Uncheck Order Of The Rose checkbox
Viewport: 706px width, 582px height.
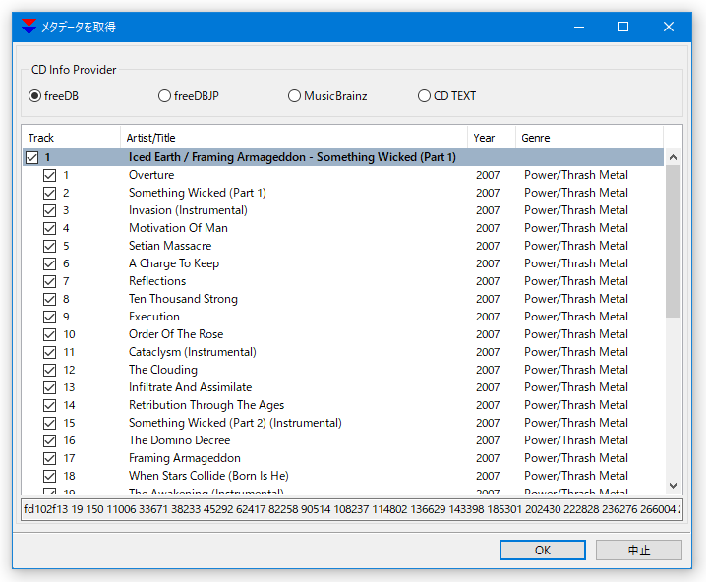49,334
